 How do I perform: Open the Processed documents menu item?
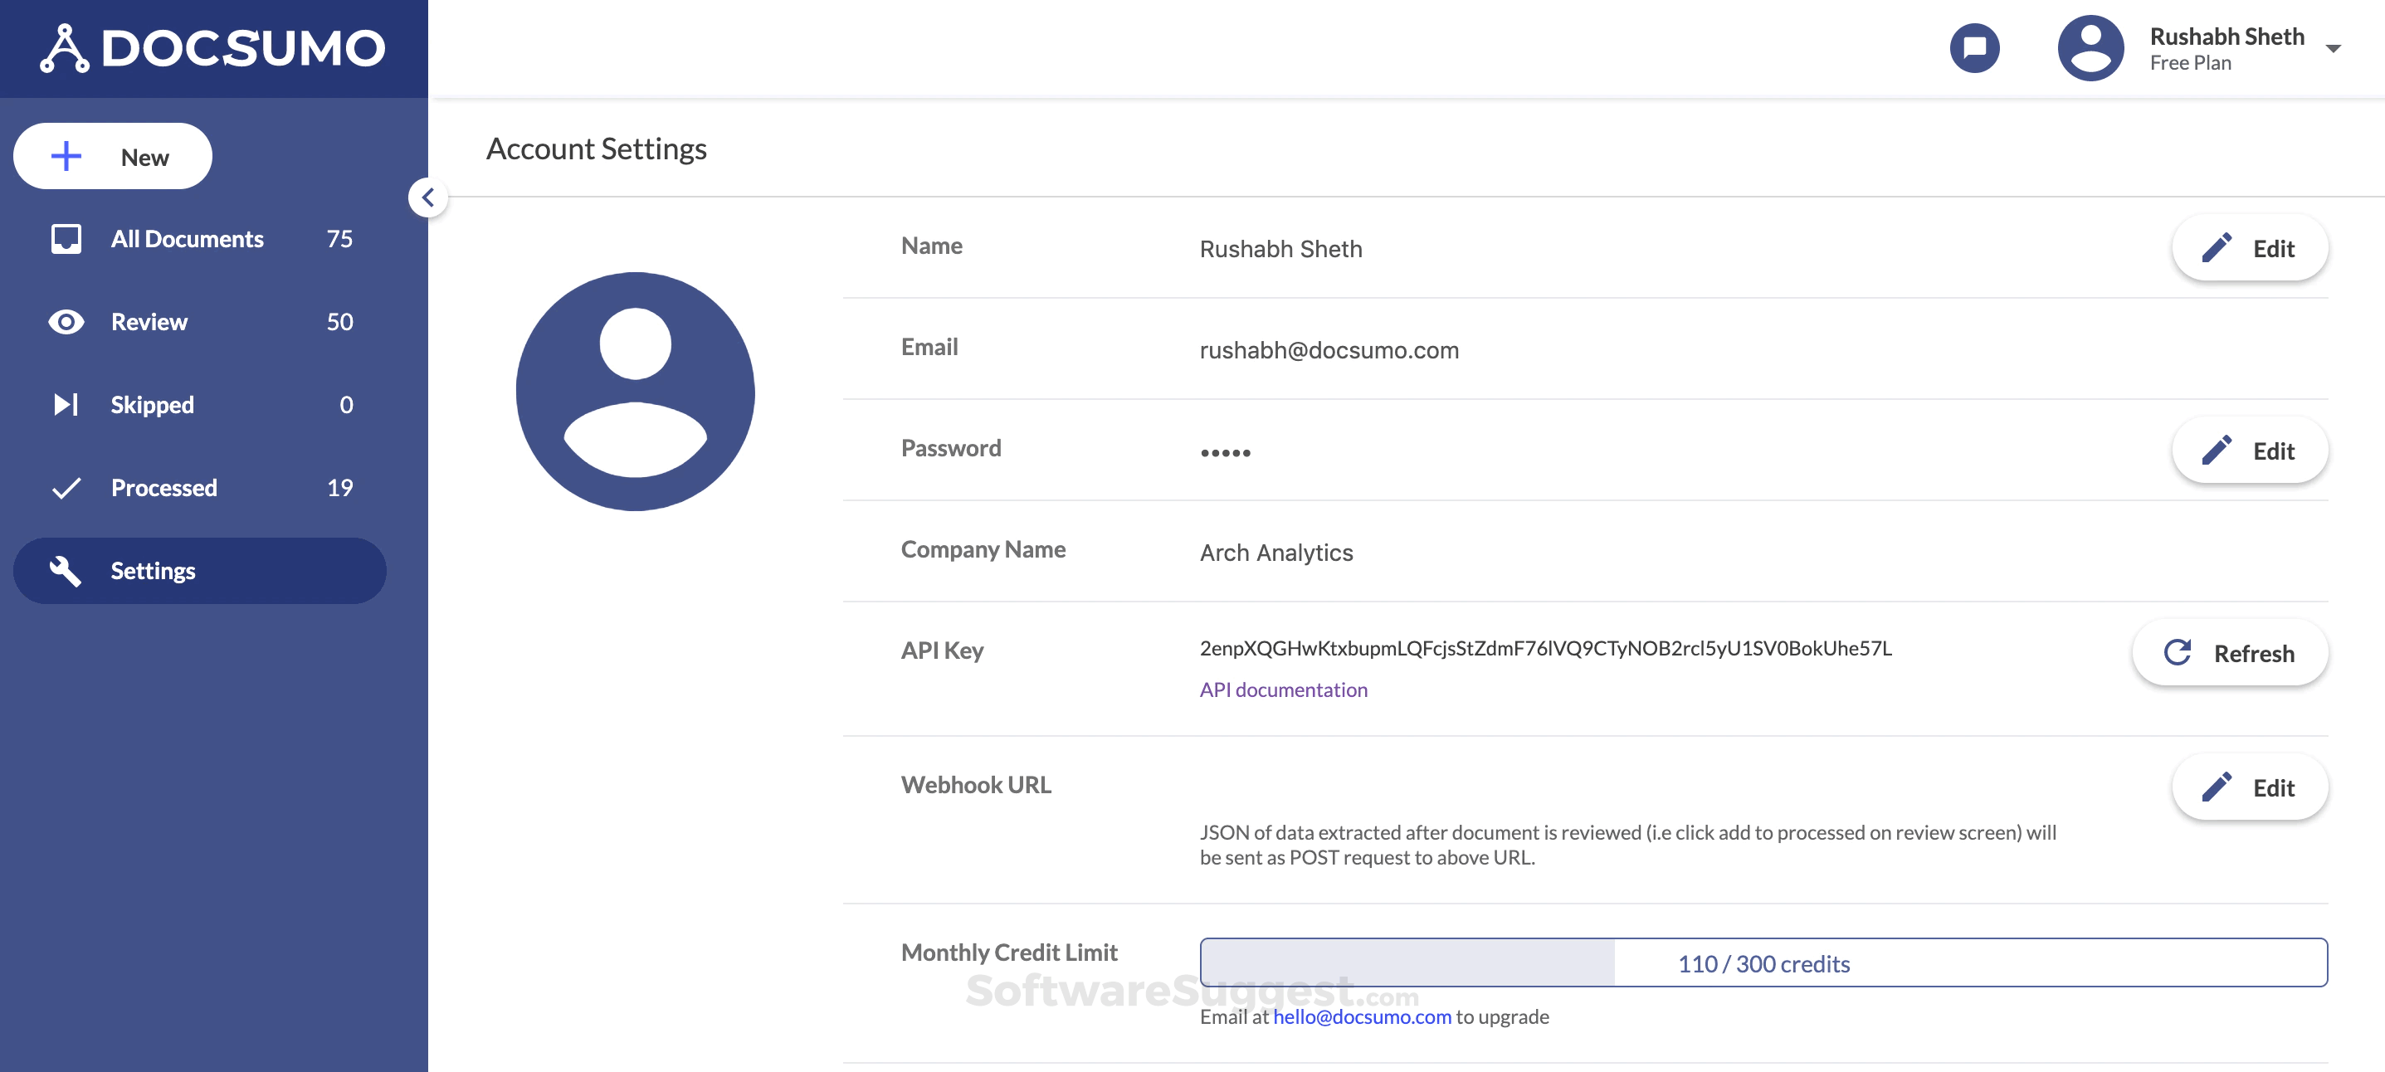163,488
